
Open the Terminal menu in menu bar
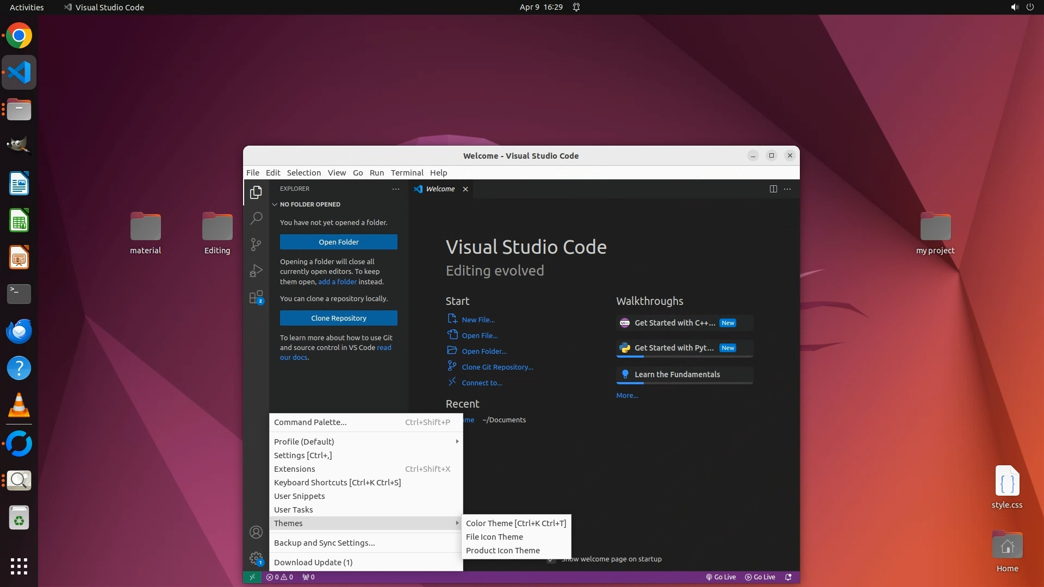click(x=407, y=172)
